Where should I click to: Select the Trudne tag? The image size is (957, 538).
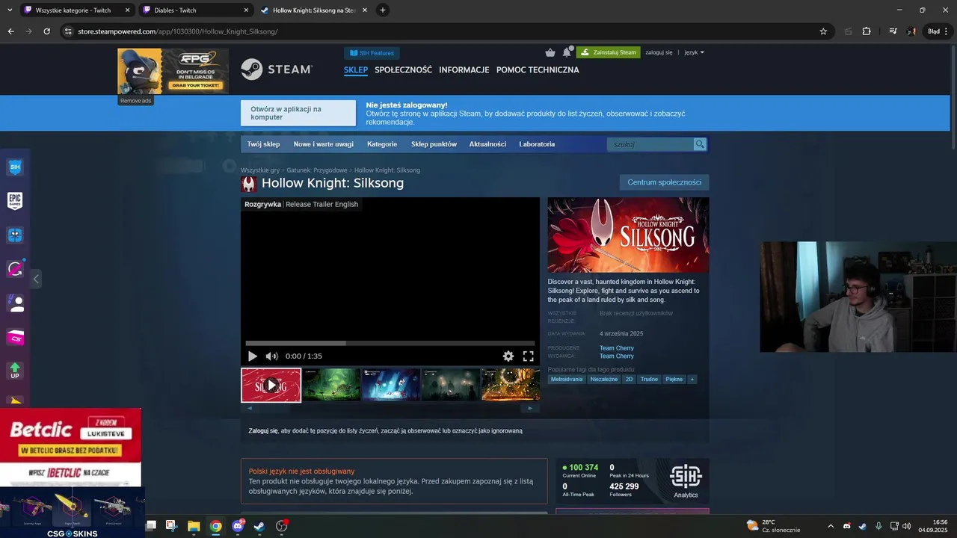649,380
